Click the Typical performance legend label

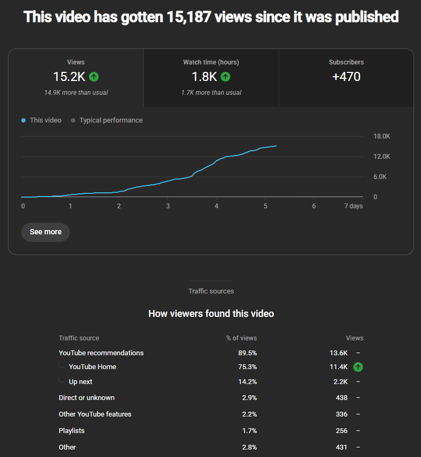click(111, 120)
